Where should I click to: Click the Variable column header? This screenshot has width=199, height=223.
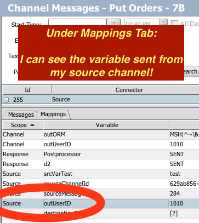pos(106,125)
